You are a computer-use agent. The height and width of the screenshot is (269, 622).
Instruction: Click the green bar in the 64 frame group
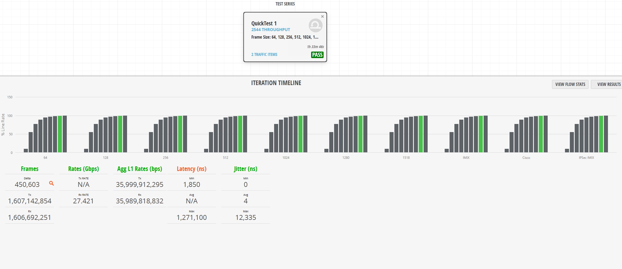click(60, 134)
